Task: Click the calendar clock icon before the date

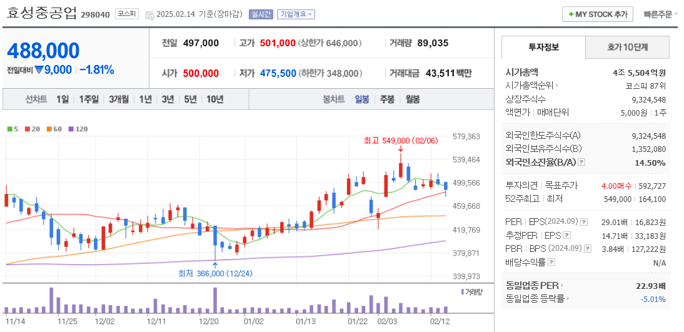Action: tap(149, 15)
